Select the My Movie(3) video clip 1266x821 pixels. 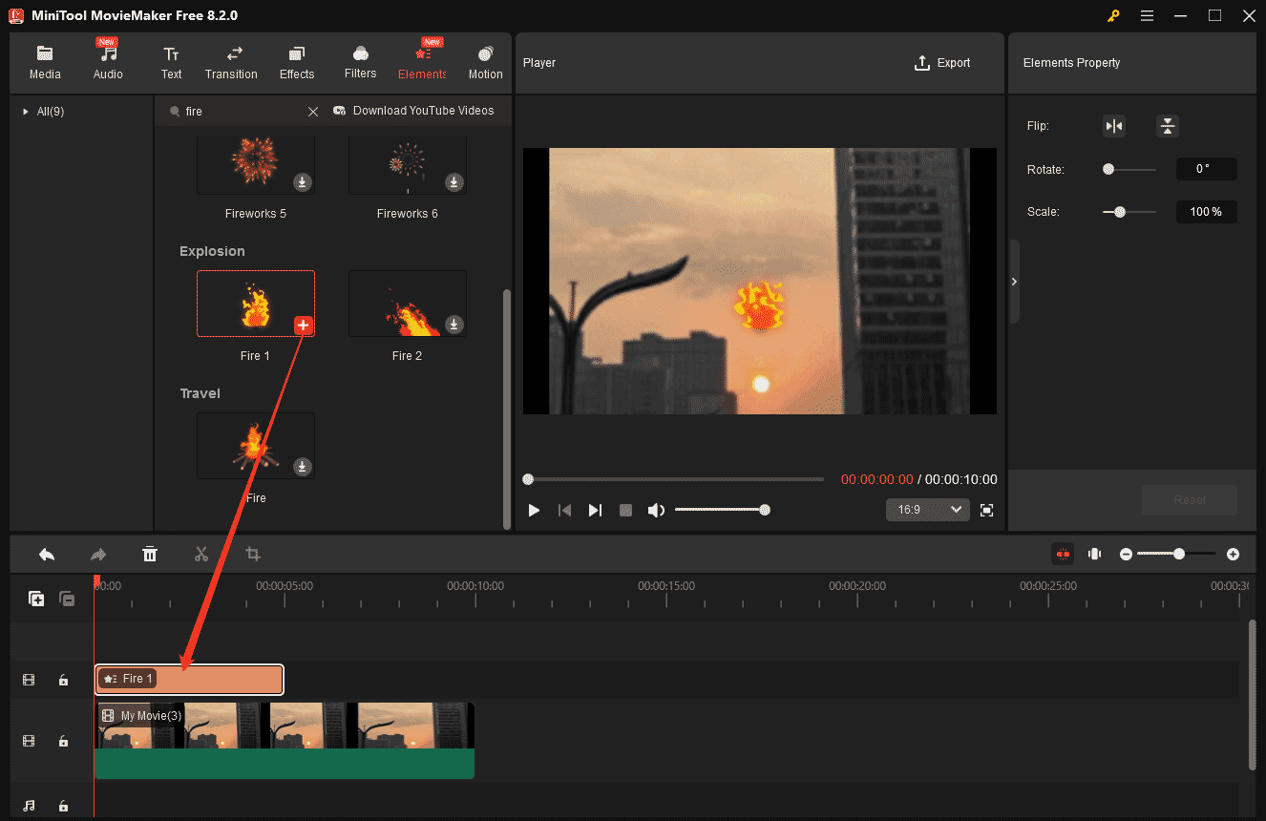(285, 741)
